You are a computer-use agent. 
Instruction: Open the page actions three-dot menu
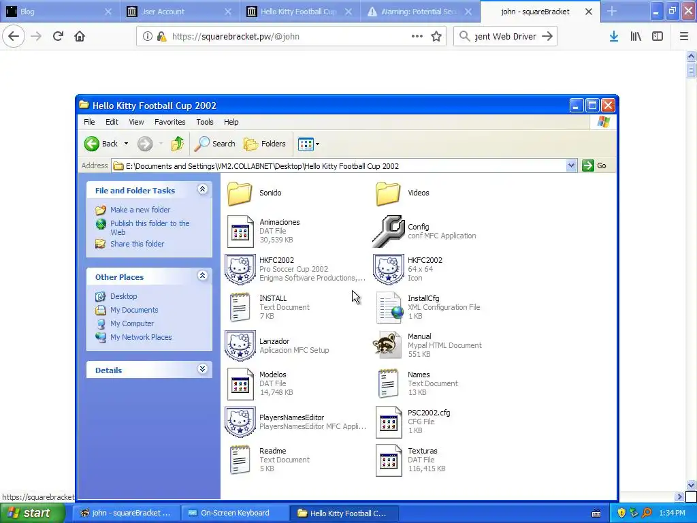coord(417,36)
